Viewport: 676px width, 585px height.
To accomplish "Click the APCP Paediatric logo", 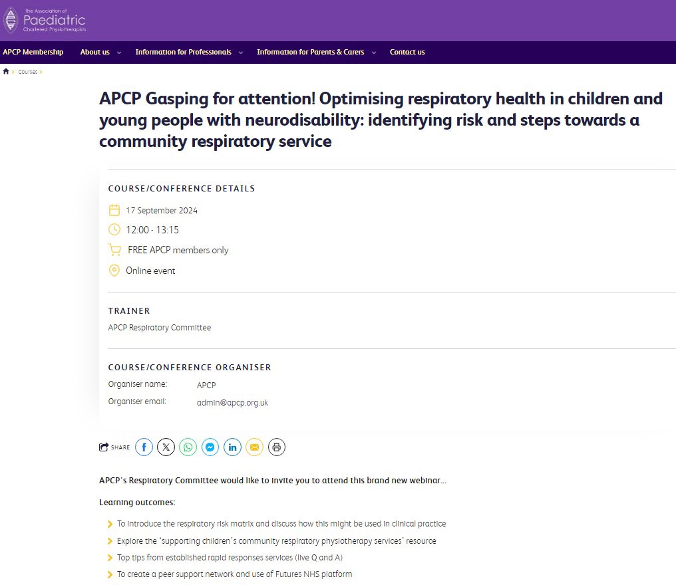I will pyautogui.click(x=45, y=20).
